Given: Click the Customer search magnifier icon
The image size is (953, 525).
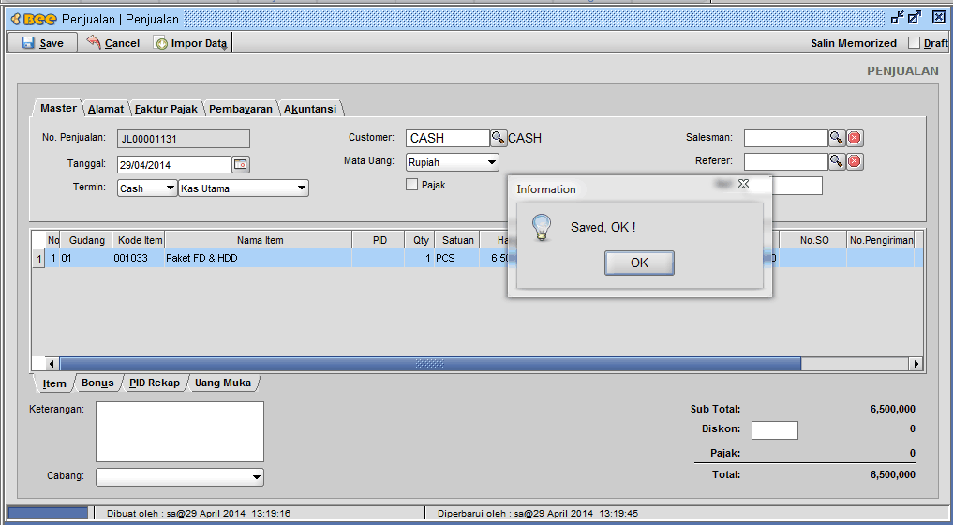Looking at the screenshot, I should pos(499,138).
